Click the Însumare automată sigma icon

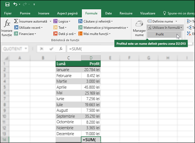click(16, 21)
